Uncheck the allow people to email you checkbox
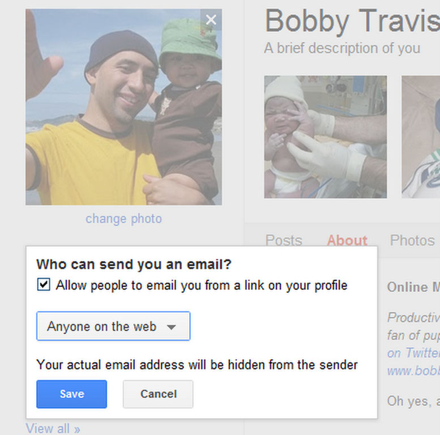The height and width of the screenshot is (435, 440). (43, 285)
